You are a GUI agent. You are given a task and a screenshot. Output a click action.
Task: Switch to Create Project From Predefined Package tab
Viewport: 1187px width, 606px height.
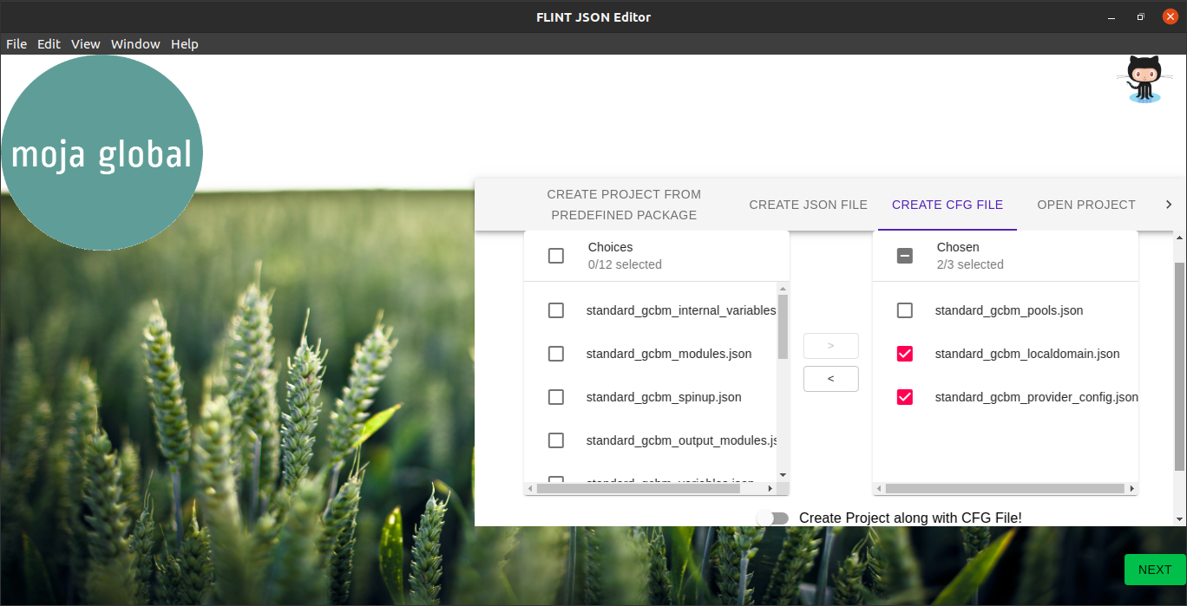pyautogui.click(x=624, y=205)
